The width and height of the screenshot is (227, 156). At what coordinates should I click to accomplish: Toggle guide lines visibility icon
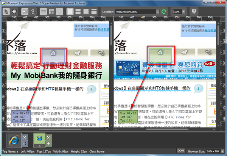pyautogui.click(x=59, y=11)
